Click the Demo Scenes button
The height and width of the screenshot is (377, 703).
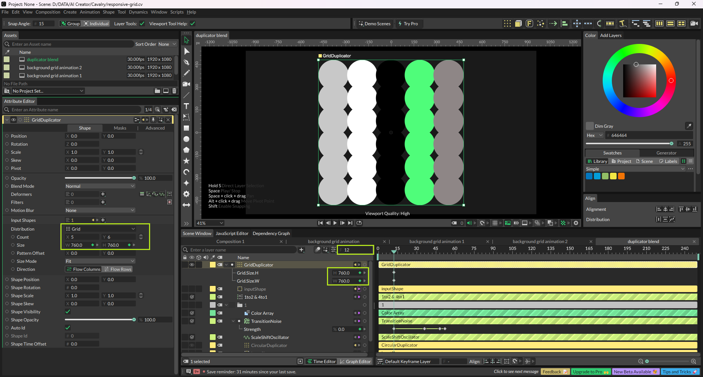(x=375, y=23)
